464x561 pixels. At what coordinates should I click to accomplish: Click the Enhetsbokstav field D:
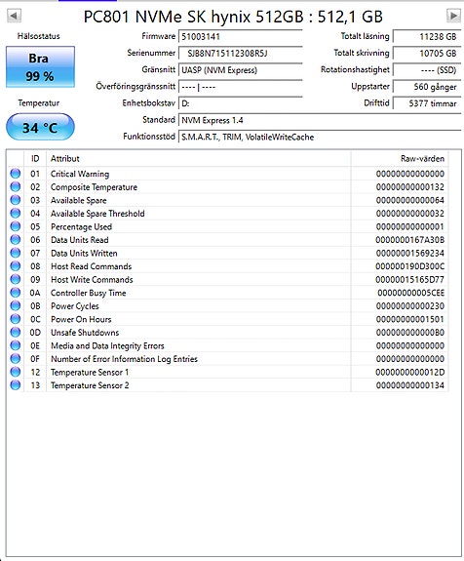click(x=240, y=103)
